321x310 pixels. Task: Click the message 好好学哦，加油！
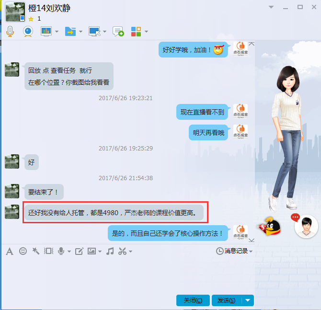(193, 49)
